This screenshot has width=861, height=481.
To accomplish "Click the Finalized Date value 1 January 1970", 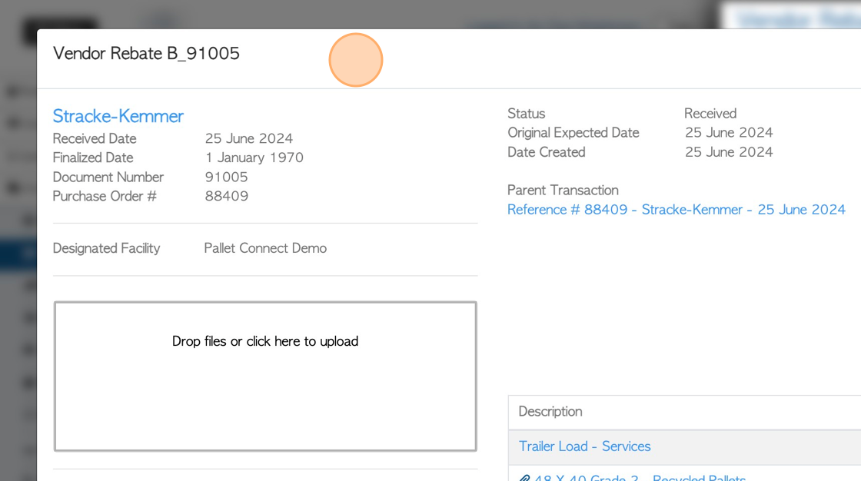I will pos(254,158).
